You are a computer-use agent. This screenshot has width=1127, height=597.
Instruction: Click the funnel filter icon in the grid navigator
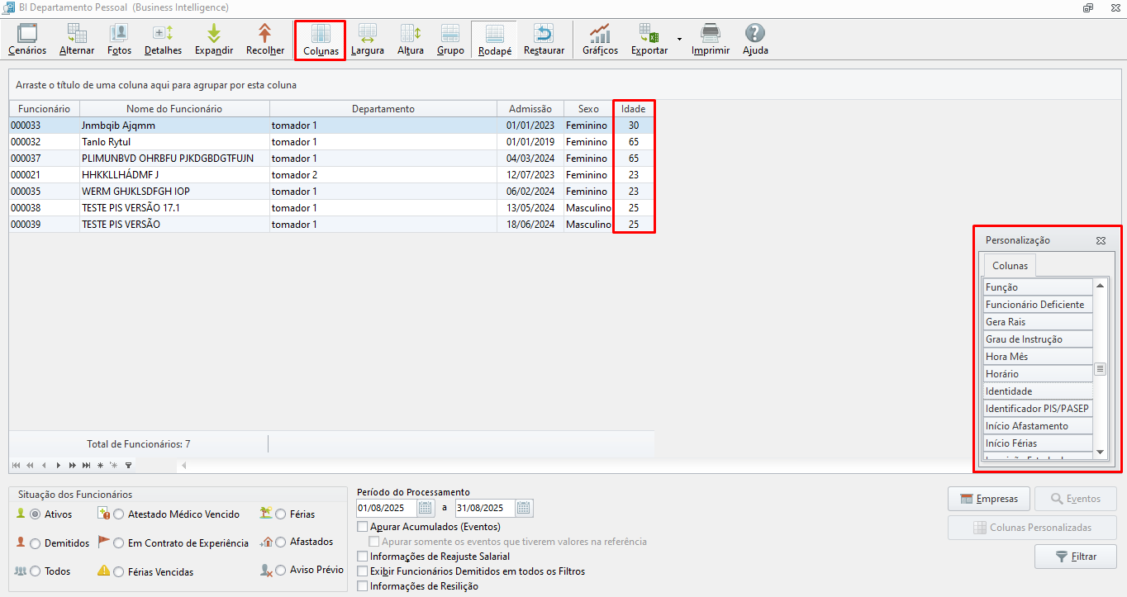tap(128, 466)
